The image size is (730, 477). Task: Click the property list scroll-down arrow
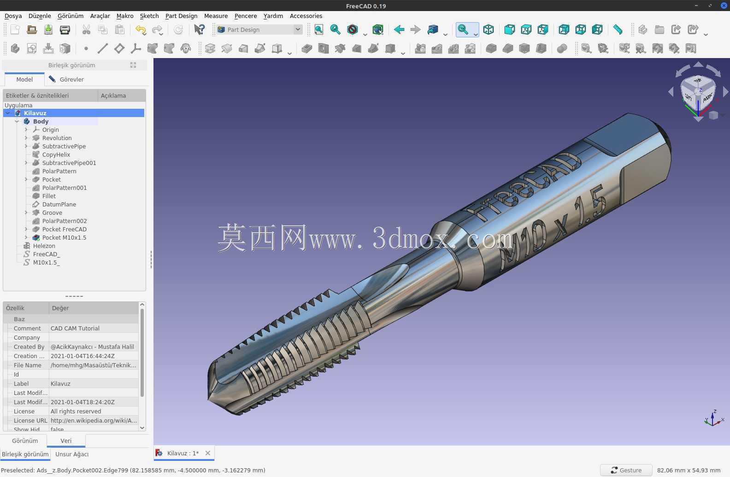(x=142, y=428)
